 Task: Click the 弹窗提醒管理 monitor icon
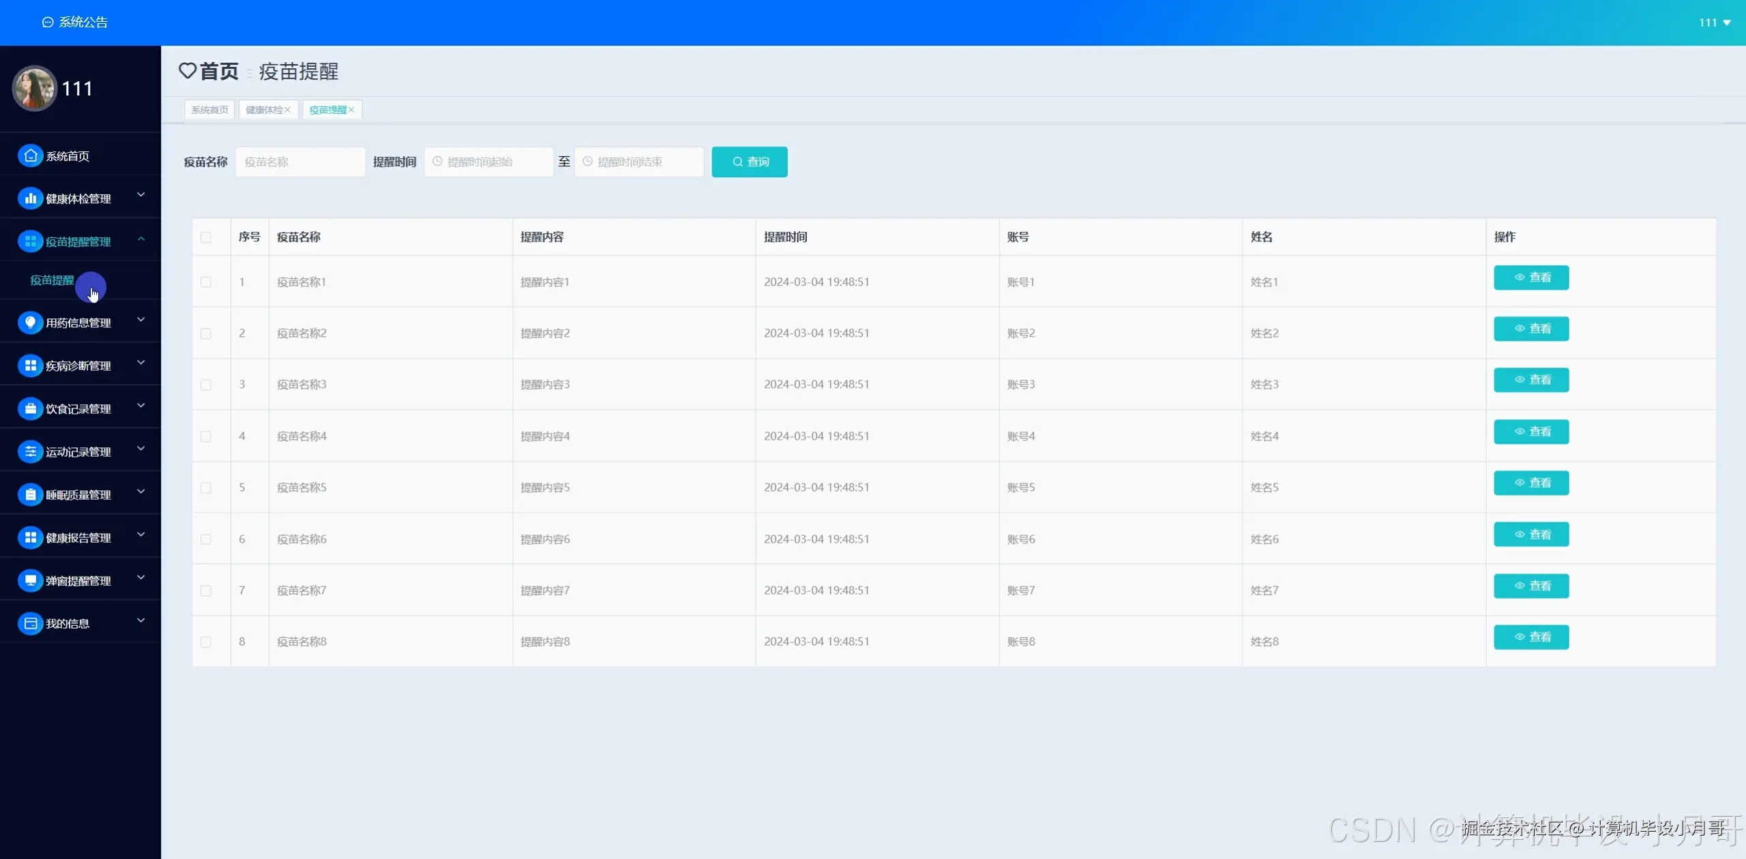[30, 581]
